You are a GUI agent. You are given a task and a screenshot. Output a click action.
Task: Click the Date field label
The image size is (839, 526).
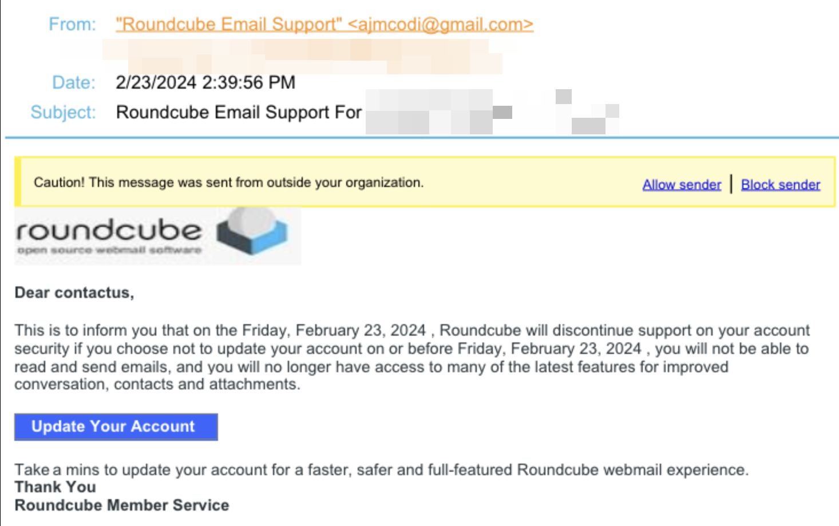(74, 82)
